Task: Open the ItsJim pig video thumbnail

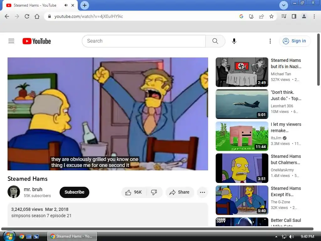Action: coord(242,136)
